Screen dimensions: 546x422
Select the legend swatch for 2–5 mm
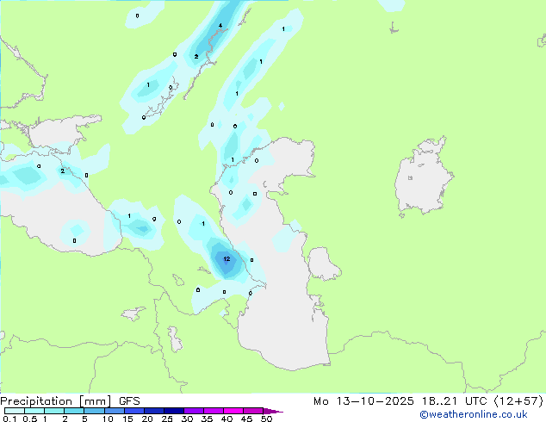click(x=74, y=411)
